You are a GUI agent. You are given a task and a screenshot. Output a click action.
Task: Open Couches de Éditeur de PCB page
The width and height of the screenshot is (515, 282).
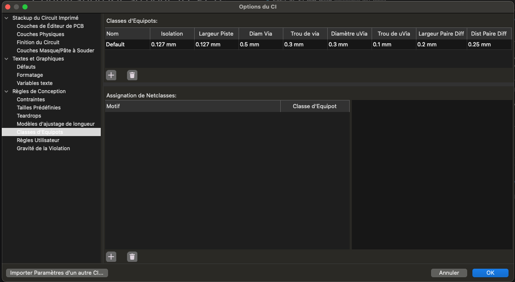(x=50, y=26)
